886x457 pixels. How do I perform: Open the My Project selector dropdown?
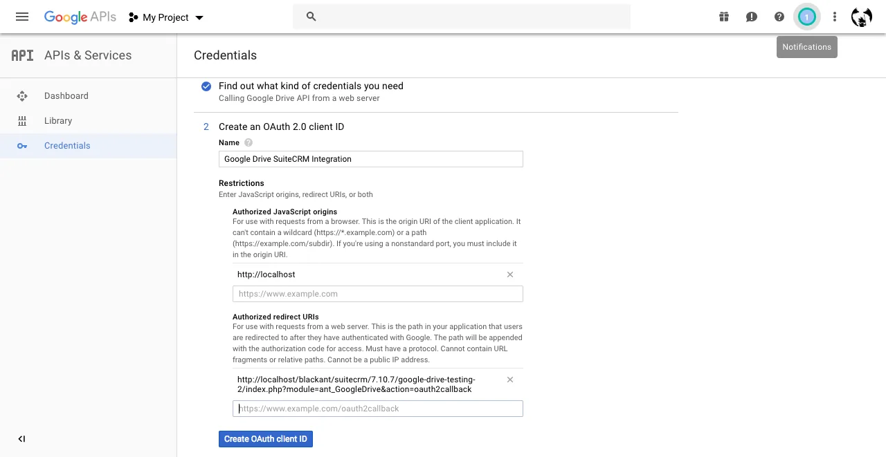166,17
